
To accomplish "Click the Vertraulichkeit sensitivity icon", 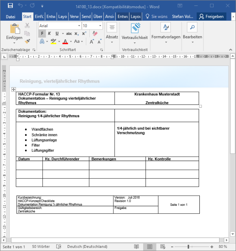I will pos(135,28).
